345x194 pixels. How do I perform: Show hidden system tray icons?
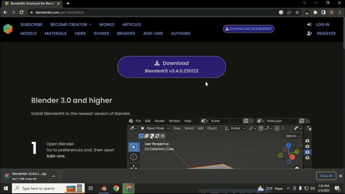[x=288, y=188]
